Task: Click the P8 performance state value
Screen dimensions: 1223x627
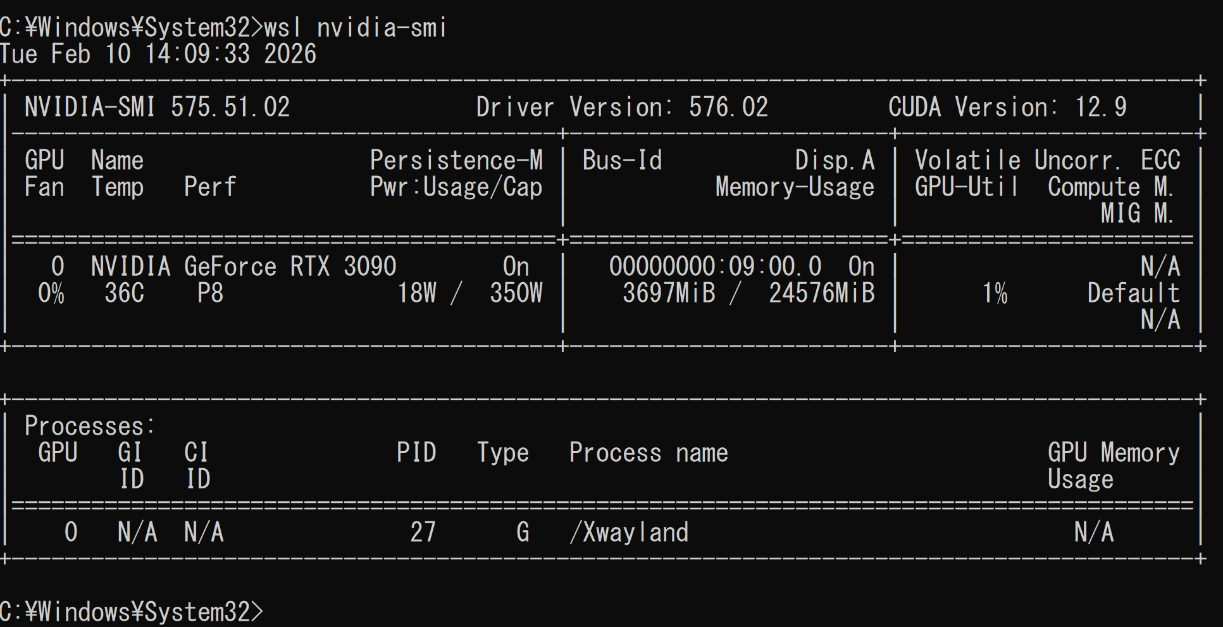Action: (x=210, y=294)
